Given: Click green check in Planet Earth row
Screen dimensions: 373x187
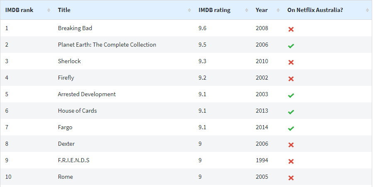Looking at the screenshot, I should pos(291,46).
